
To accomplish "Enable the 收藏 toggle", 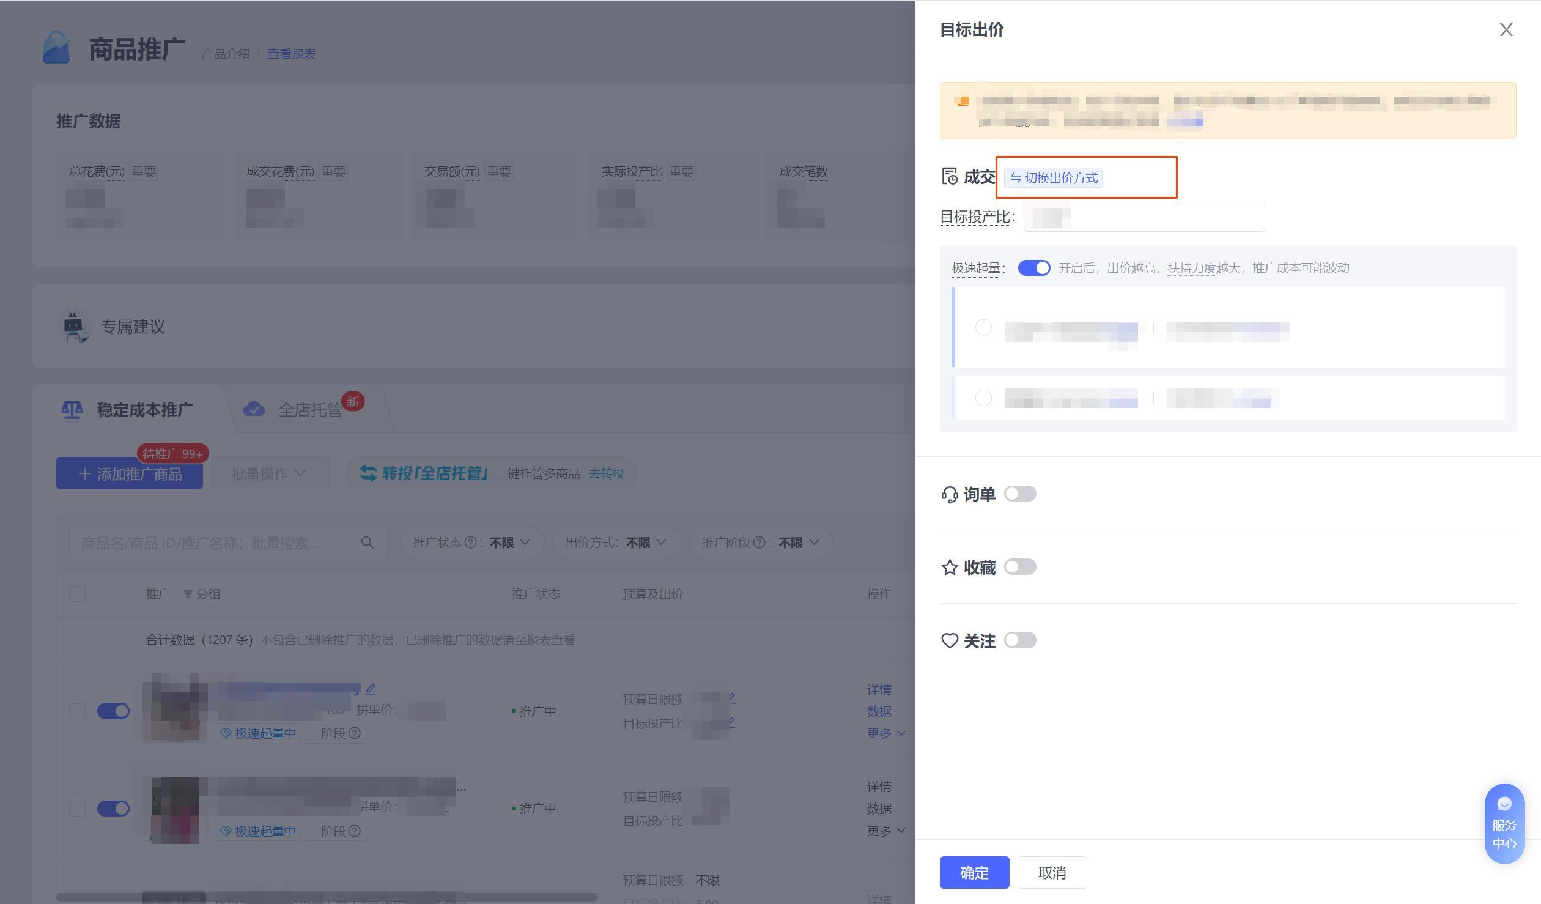I will 1020,567.
